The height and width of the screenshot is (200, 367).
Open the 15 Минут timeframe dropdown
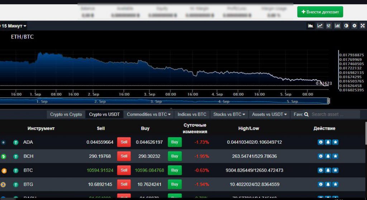pyautogui.click(x=14, y=26)
